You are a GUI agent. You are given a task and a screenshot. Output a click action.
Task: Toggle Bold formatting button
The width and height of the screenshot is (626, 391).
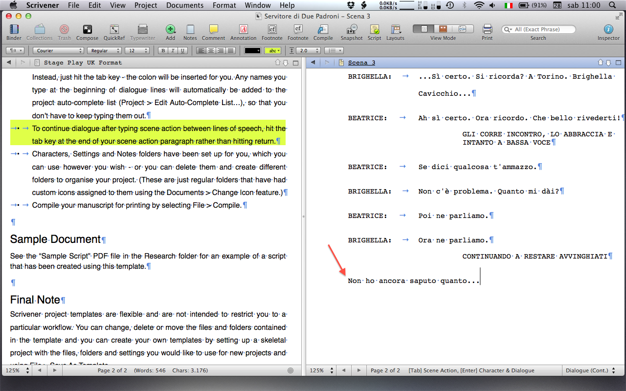pyautogui.click(x=163, y=50)
